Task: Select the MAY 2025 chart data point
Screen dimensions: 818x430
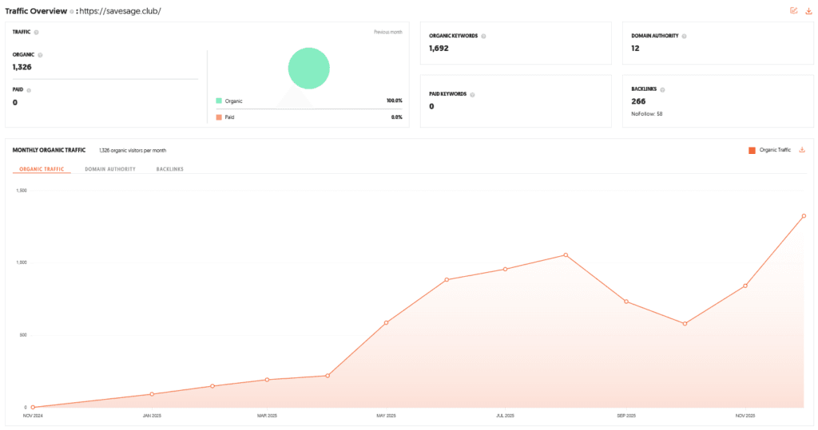Action: click(x=386, y=323)
